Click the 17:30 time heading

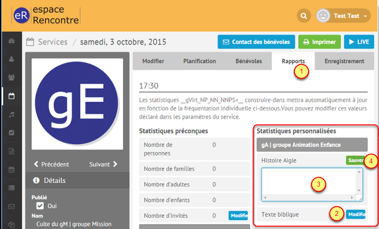(149, 86)
